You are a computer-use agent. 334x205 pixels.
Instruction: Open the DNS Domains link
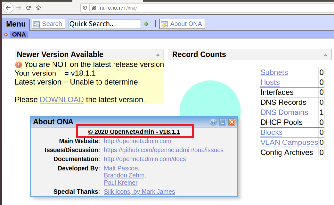click(x=284, y=112)
